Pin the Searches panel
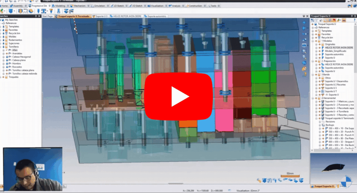Screen dimensions: 357x193 [36, 16]
